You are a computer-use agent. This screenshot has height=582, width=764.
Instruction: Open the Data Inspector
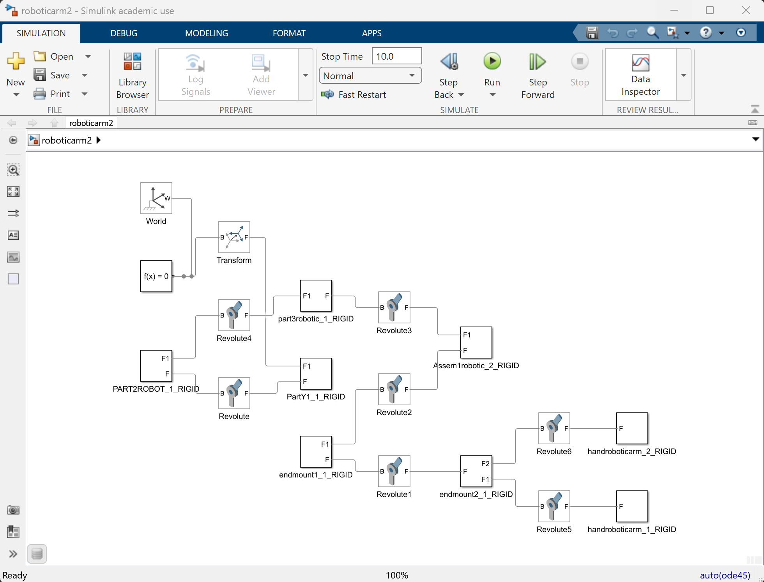pyautogui.click(x=640, y=75)
